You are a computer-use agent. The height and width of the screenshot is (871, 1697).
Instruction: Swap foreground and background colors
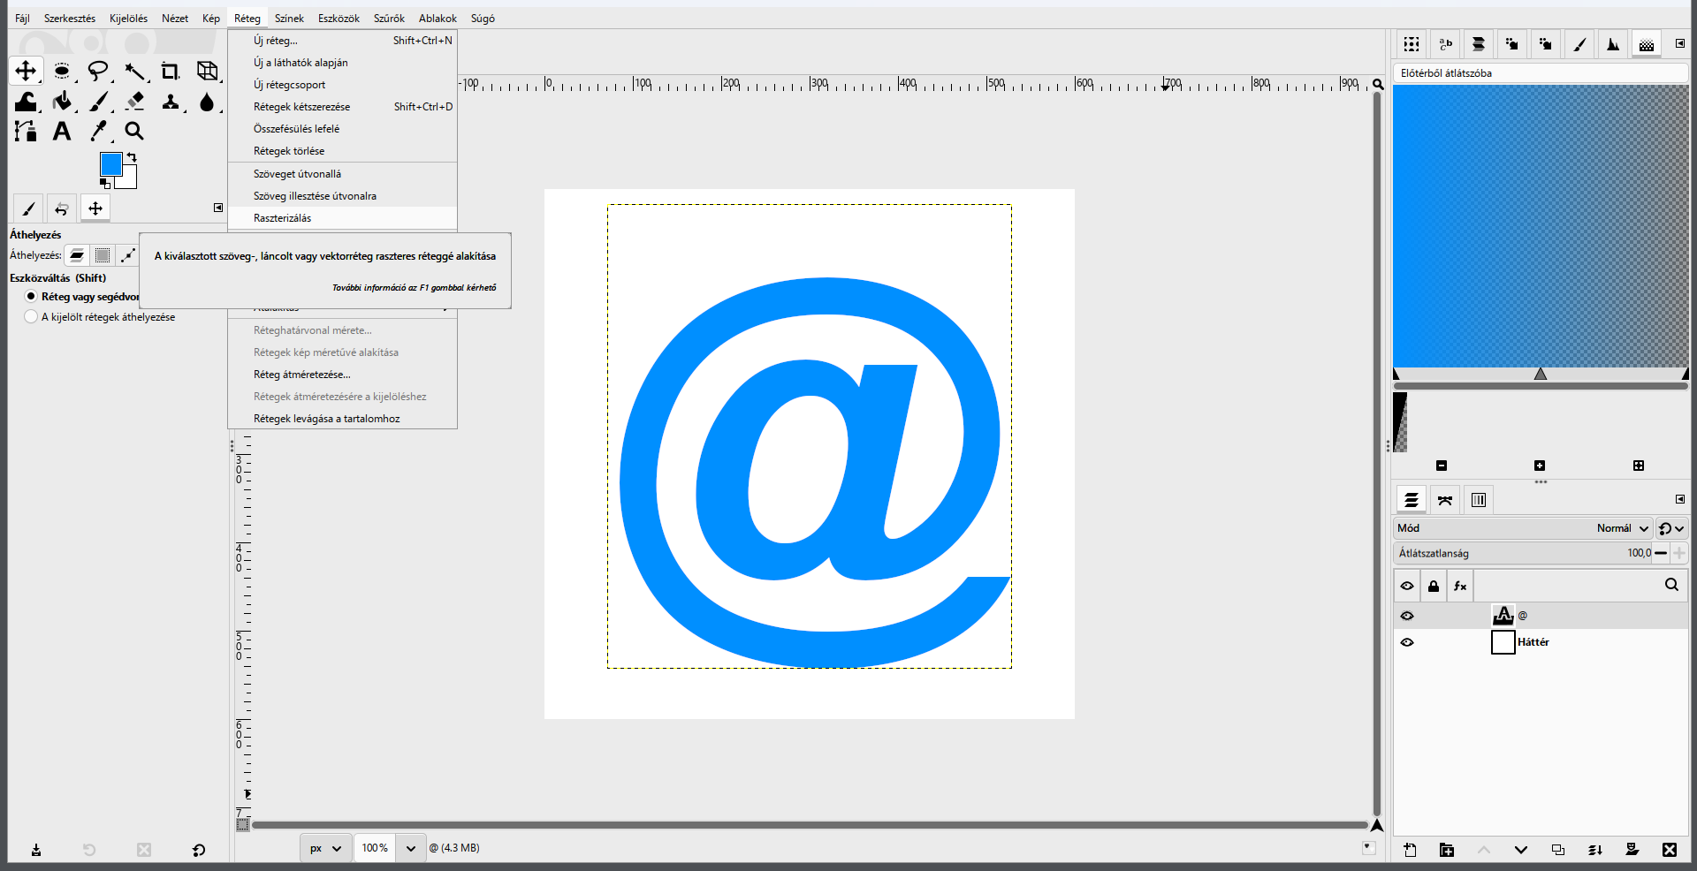[x=132, y=157]
